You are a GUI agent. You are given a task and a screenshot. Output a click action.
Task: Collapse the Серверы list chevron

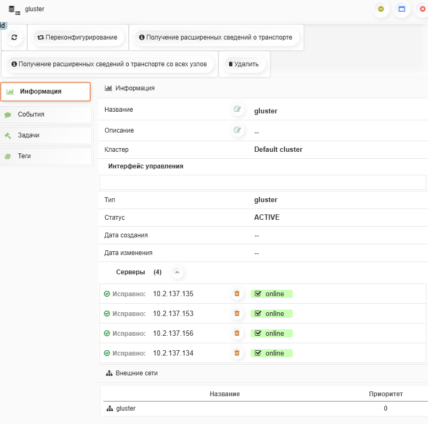pos(177,272)
